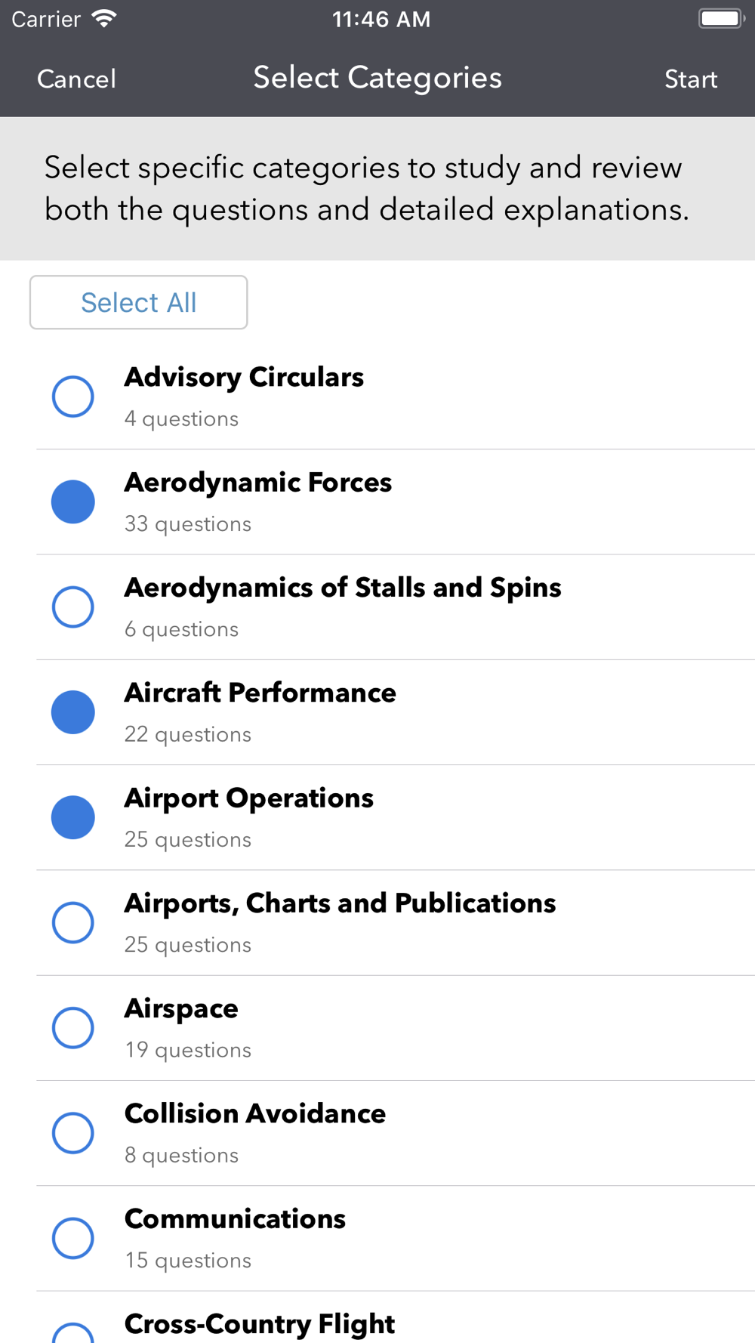This screenshot has width=755, height=1343.
Task: Tap the Airspace category row title
Action: pyautogui.click(x=181, y=1008)
